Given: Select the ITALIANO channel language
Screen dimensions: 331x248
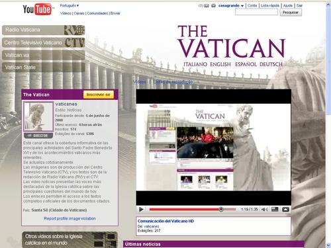Looking at the screenshot, I should click(195, 64).
